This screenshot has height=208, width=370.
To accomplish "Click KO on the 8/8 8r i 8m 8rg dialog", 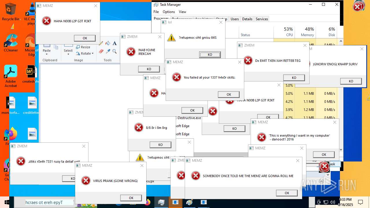I will (x=160, y=145).
